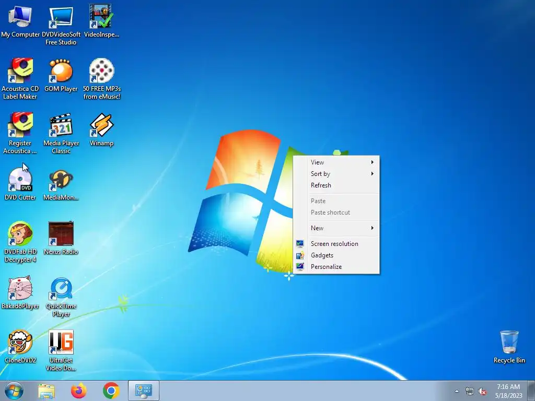Expand the Sort by submenu

pyautogui.click(x=336, y=174)
